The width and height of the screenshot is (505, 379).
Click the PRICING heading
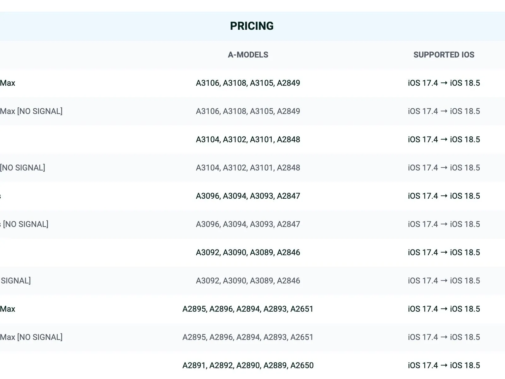[252, 26]
